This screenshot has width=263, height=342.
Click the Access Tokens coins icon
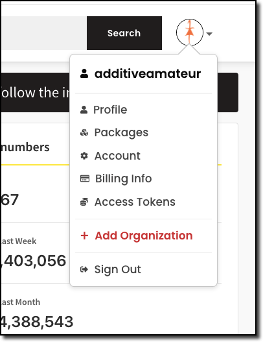coord(84,202)
